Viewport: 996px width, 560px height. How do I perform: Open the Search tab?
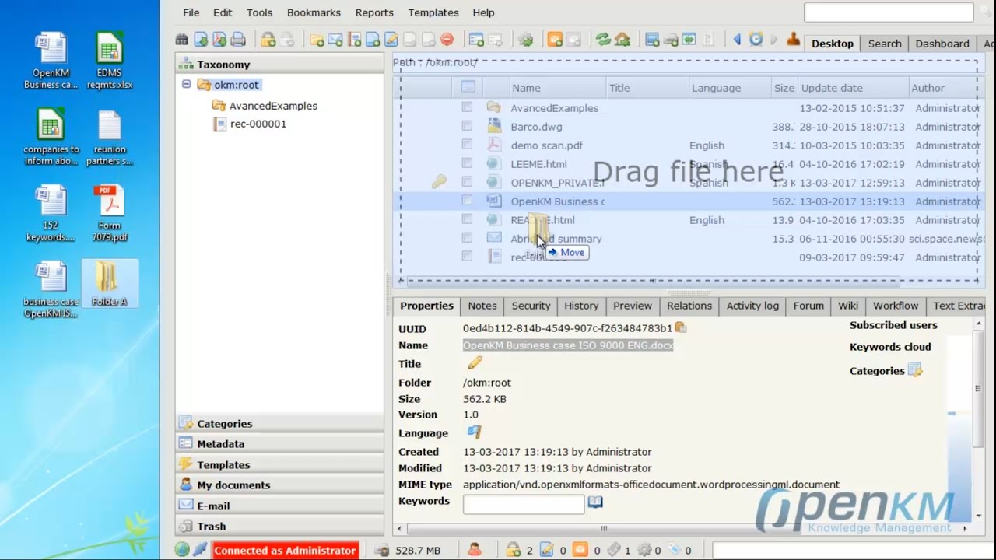[885, 44]
